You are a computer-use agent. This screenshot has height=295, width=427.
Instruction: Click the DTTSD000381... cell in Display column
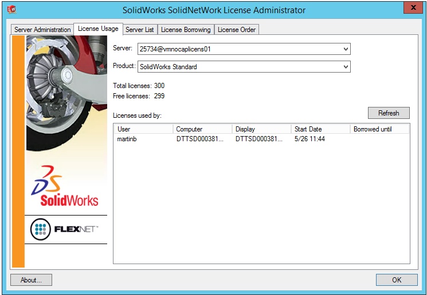[x=259, y=139]
